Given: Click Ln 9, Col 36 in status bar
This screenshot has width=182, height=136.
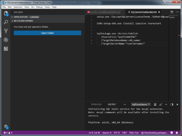Looking at the screenshot, I should [94, 133].
